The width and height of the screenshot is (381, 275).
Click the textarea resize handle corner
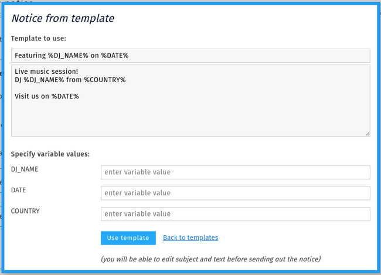[x=368, y=134]
